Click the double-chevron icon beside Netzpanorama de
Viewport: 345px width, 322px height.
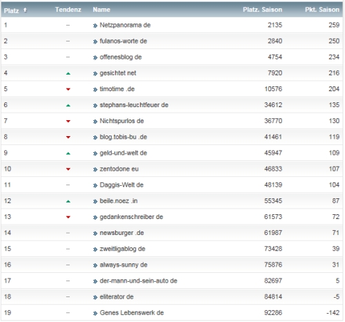[95, 26]
